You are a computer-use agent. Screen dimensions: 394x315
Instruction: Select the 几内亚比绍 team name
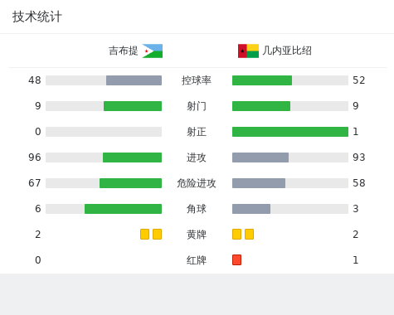287,51
